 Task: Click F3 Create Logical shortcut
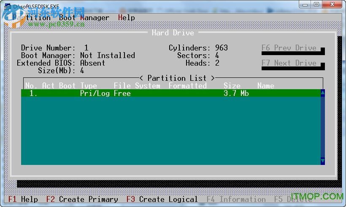tap(162, 199)
